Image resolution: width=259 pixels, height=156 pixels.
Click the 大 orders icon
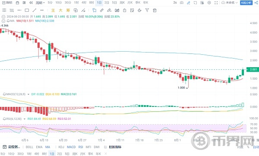pyautogui.click(x=60, y=10)
